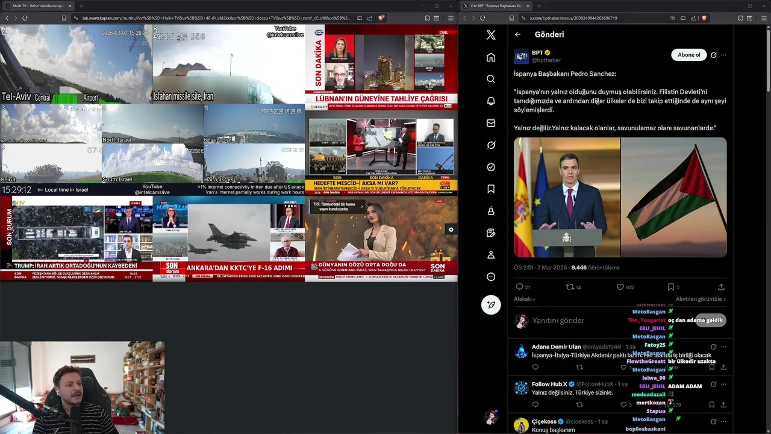This screenshot has width=771, height=434.
Task: Click X page vertical scrollbar
Action: point(768,60)
